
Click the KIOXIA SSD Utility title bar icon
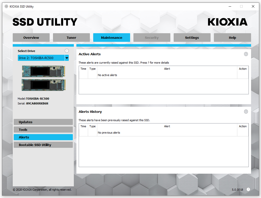pos(6,6)
